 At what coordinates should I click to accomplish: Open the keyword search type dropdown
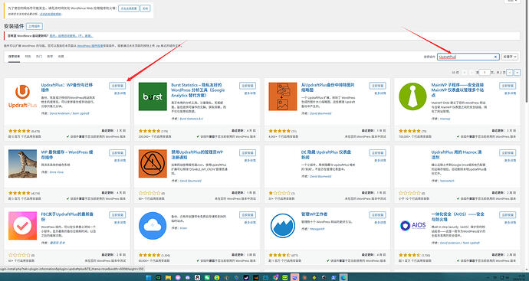click(x=509, y=57)
